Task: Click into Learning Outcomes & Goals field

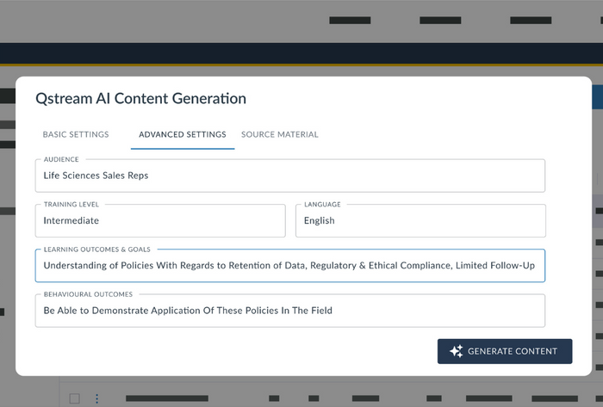Action: (x=290, y=266)
